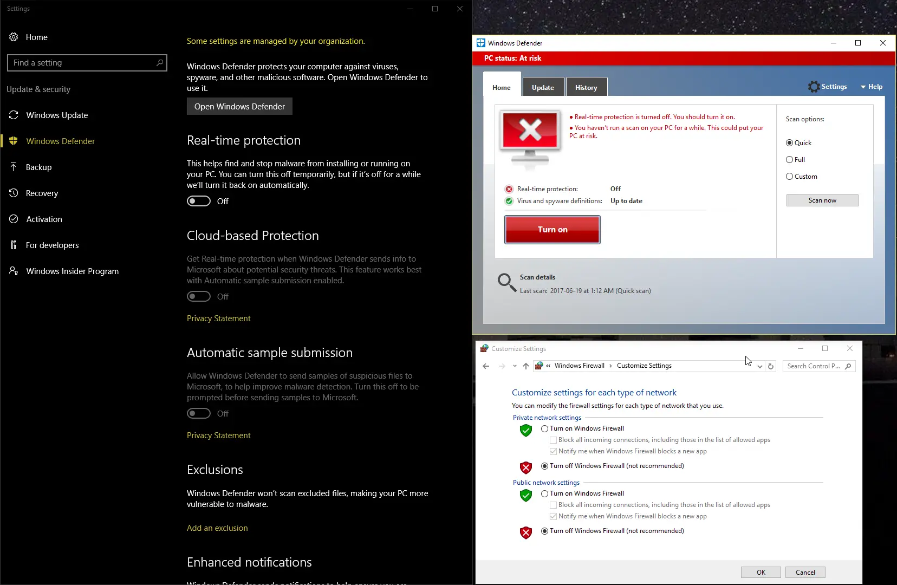Click Open Windows Defender button
Screen dimensions: 897x585
[239, 106]
